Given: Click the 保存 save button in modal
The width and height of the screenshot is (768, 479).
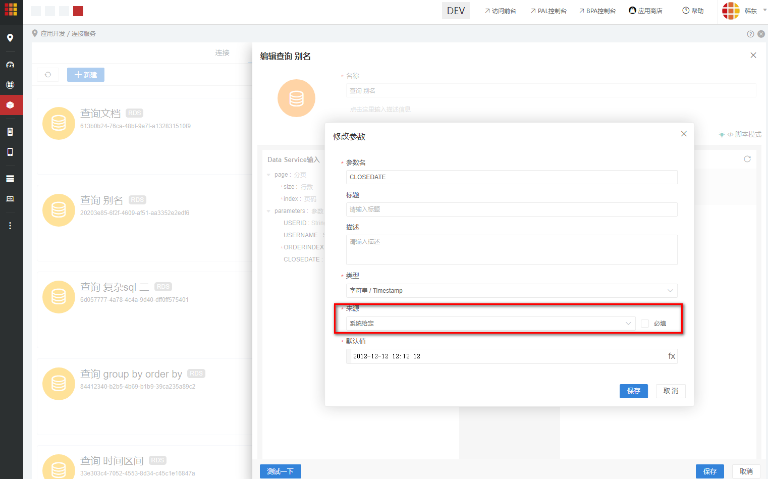Looking at the screenshot, I should tap(633, 391).
